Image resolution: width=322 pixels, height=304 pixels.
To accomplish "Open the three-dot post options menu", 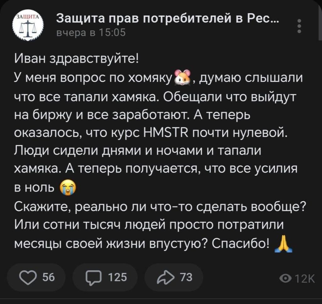I will [x=299, y=26].
